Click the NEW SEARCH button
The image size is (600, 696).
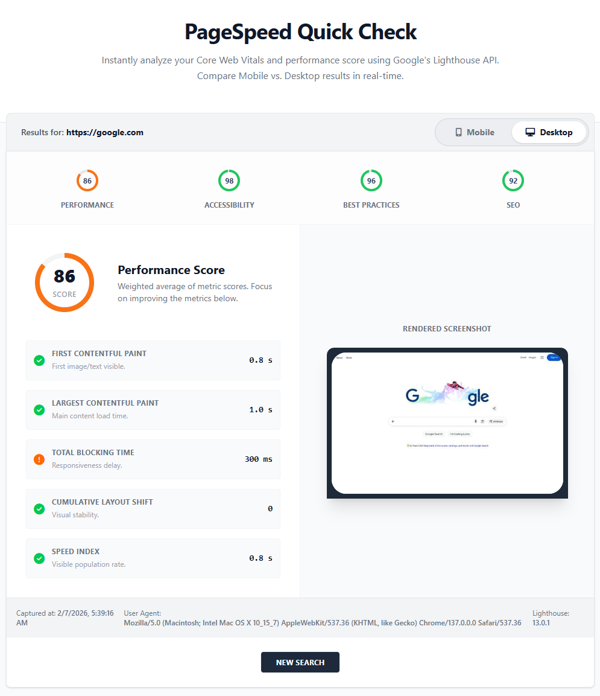coord(300,662)
